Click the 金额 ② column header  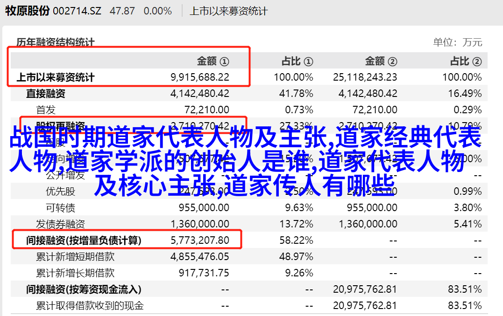[x=381, y=61]
